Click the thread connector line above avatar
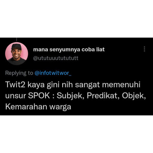The image size is (153, 153). tap(17, 39)
